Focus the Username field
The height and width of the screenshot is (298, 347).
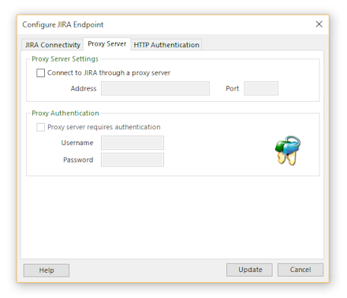[x=132, y=143]
